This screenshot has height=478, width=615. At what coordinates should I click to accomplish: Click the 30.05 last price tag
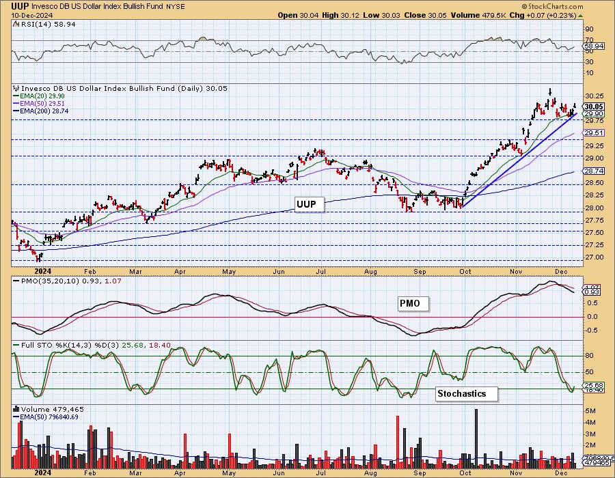coord(594,107)
